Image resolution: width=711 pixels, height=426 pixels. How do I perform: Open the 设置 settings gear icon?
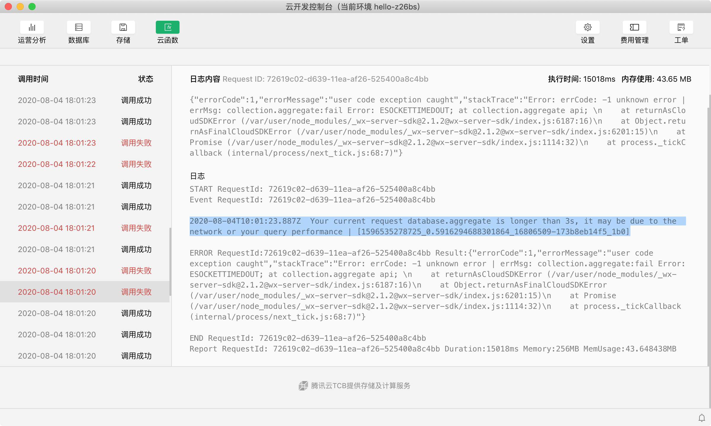pos(587,28)
